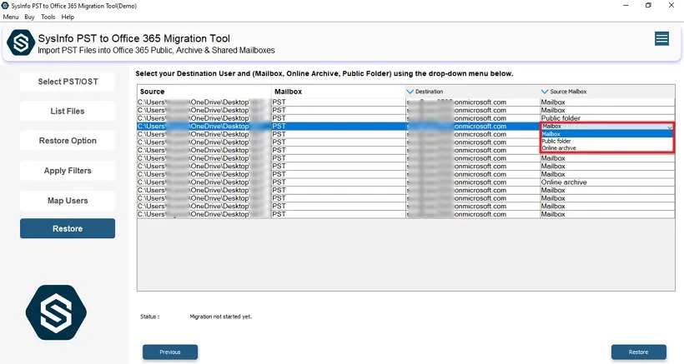Click the Previous button
Viewport: 684px width, 364px height.
tap(170, 352)
